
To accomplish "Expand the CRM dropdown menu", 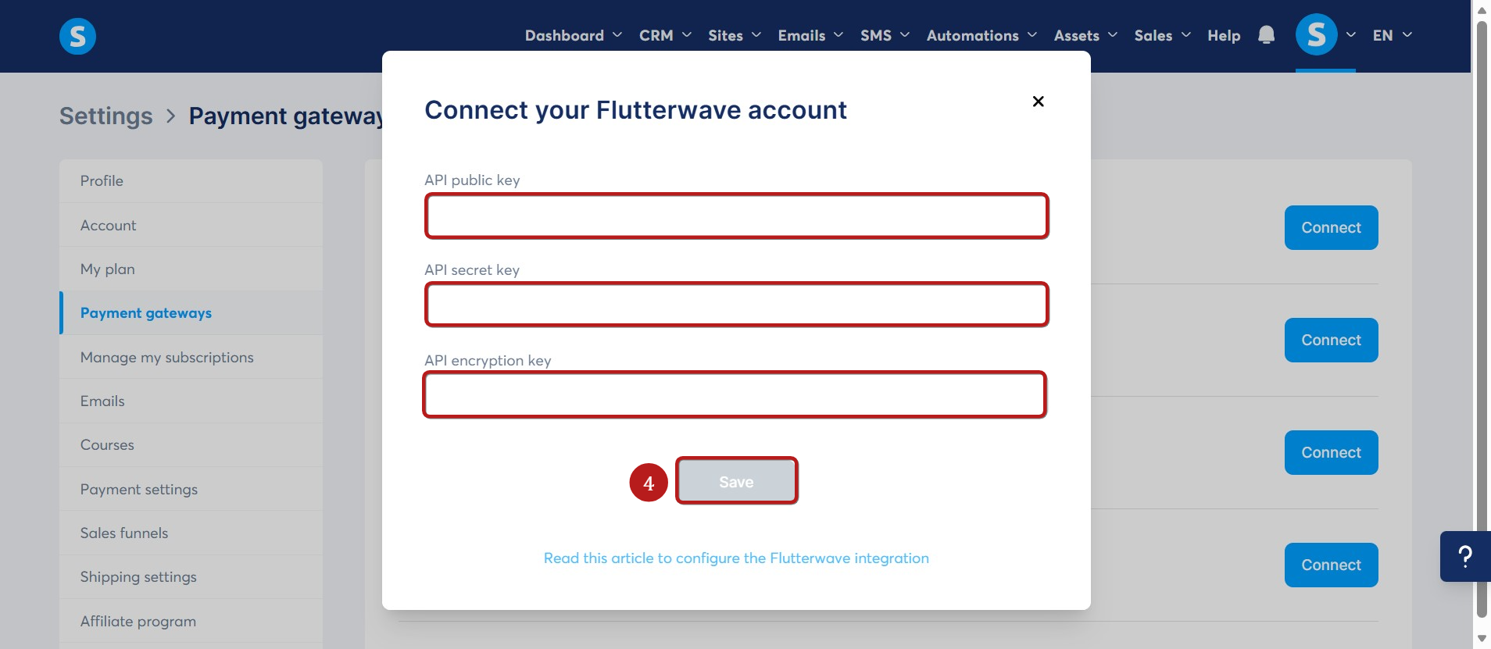I will click(x=665, y=35).
